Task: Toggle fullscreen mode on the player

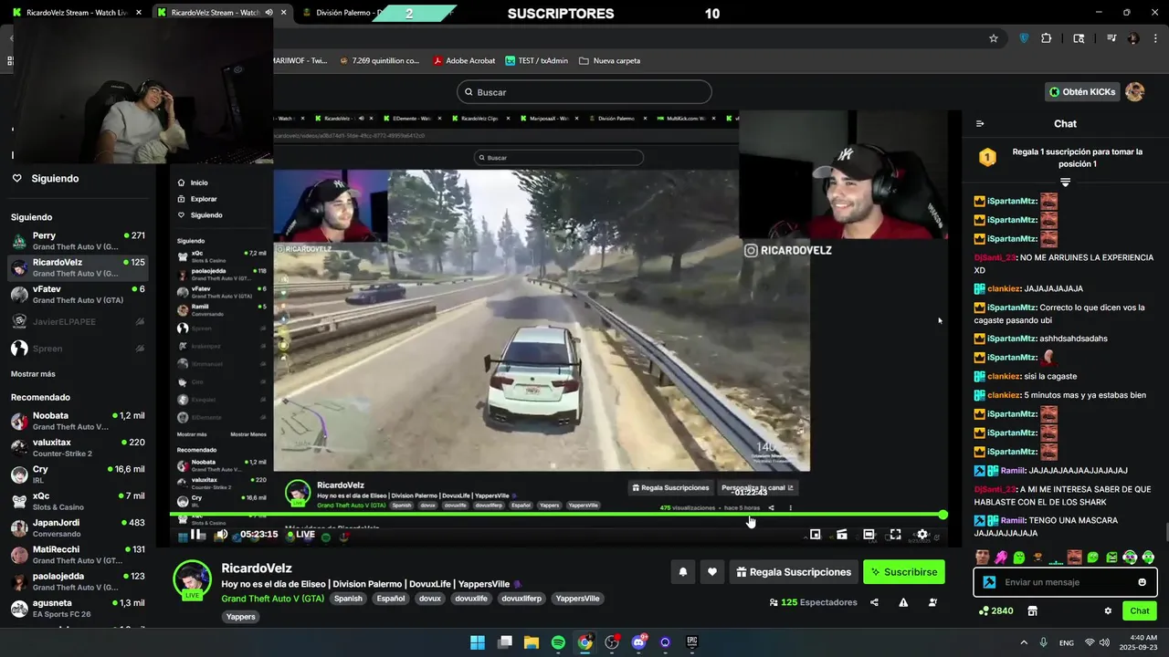Action: (896, 535)
